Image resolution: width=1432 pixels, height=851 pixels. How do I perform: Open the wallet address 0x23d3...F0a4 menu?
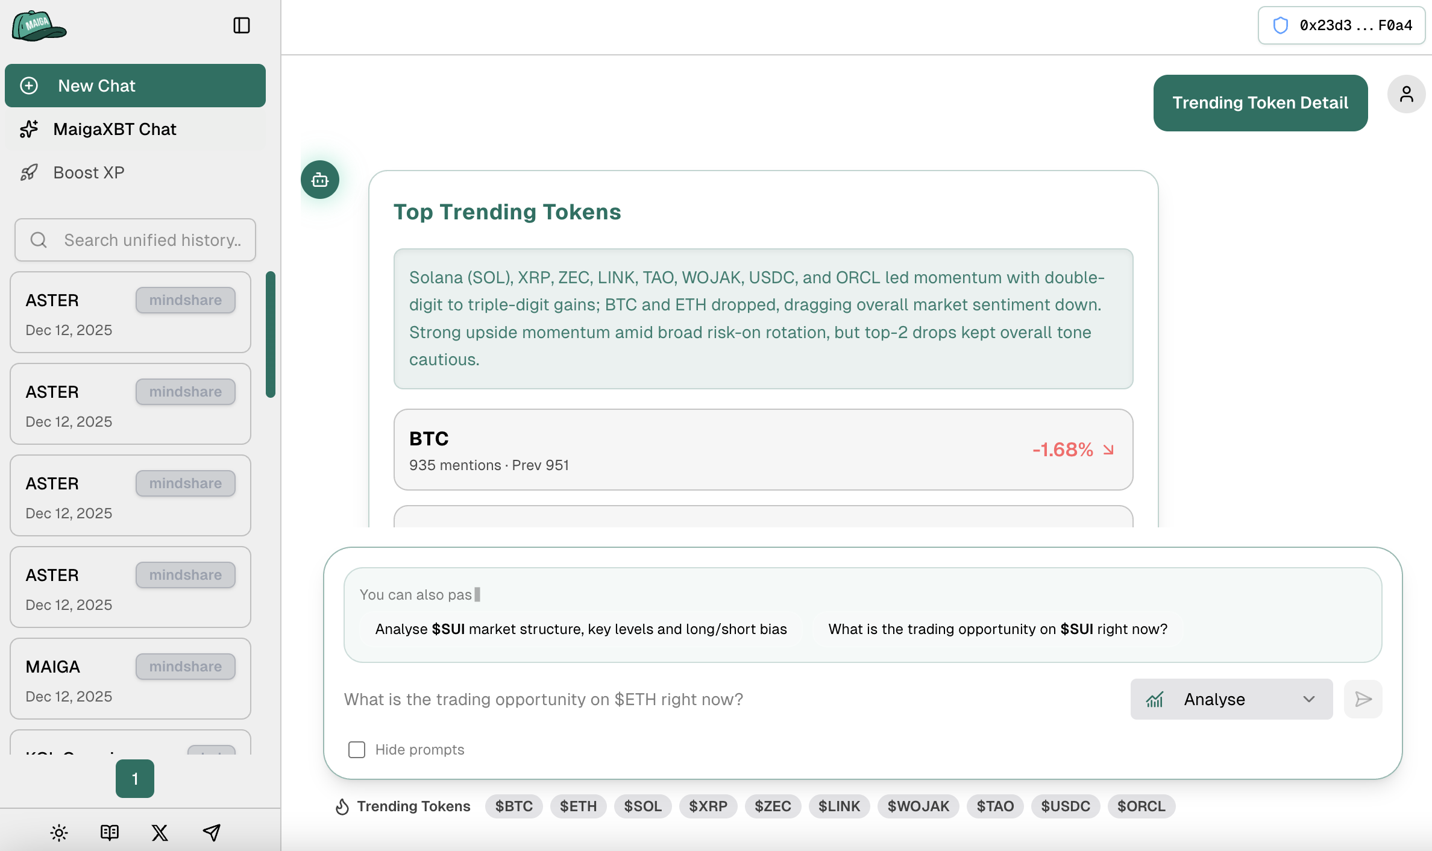(1342, 25)
